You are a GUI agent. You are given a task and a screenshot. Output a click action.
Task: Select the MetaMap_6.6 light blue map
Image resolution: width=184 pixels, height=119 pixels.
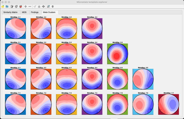click(143, 79)
